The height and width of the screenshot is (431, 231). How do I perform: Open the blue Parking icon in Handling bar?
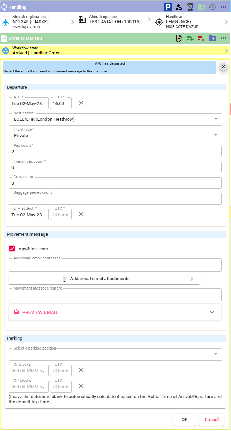[168, 7]
